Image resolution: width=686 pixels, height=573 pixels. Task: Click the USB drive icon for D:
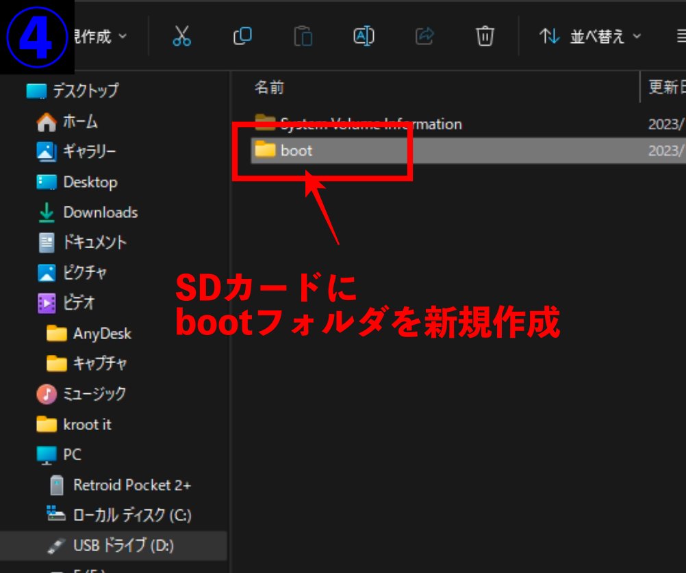56,546
